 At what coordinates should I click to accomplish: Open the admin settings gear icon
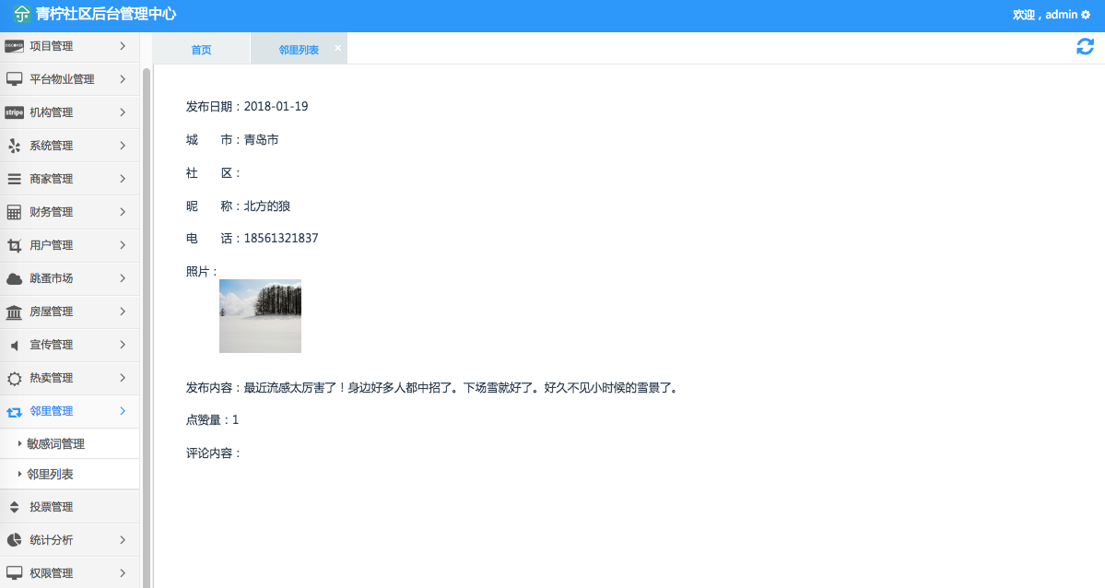(x=1086, y=15)
